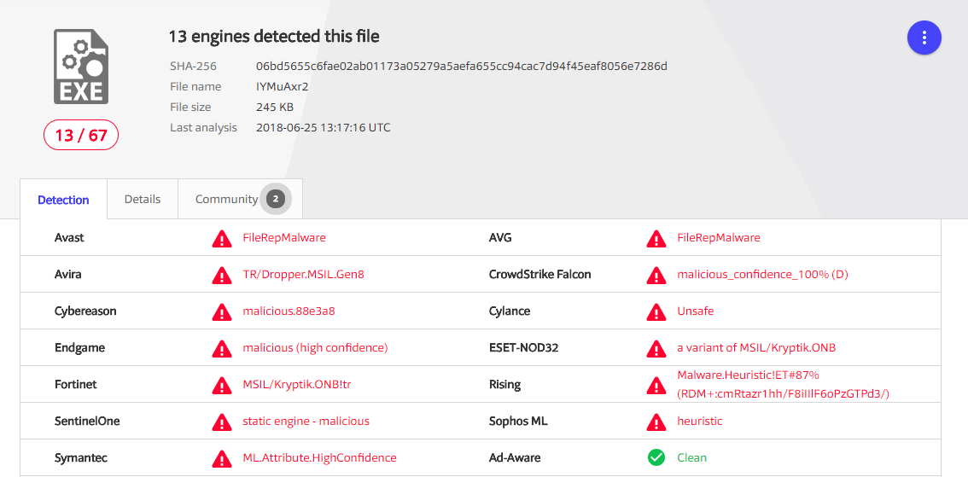
Task: Click the last analysis timestamp 2018-06-25 13:17:16 UTC
Action: (x=324, y=128)
